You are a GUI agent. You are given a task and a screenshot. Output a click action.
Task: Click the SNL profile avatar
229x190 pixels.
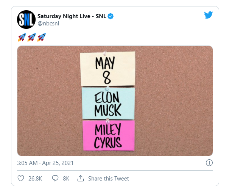pyautogui.click(x=26, y=20)
